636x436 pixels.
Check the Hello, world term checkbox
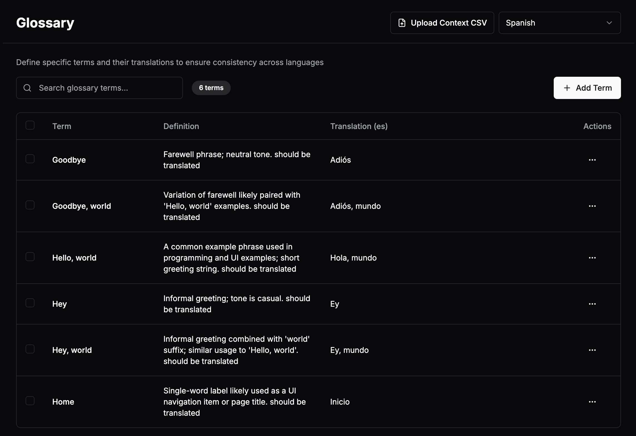click(x=30, y=257)
